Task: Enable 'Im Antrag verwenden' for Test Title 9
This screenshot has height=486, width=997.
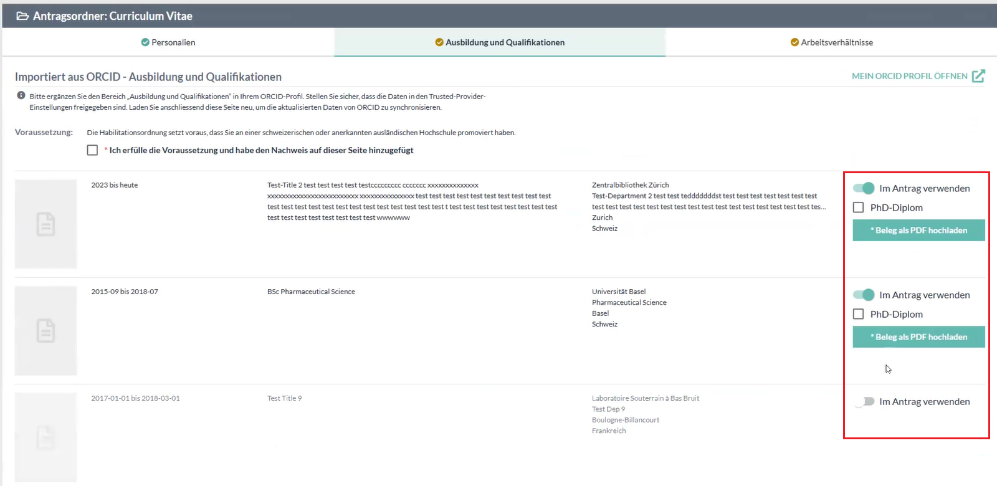Action: point(864,402)
